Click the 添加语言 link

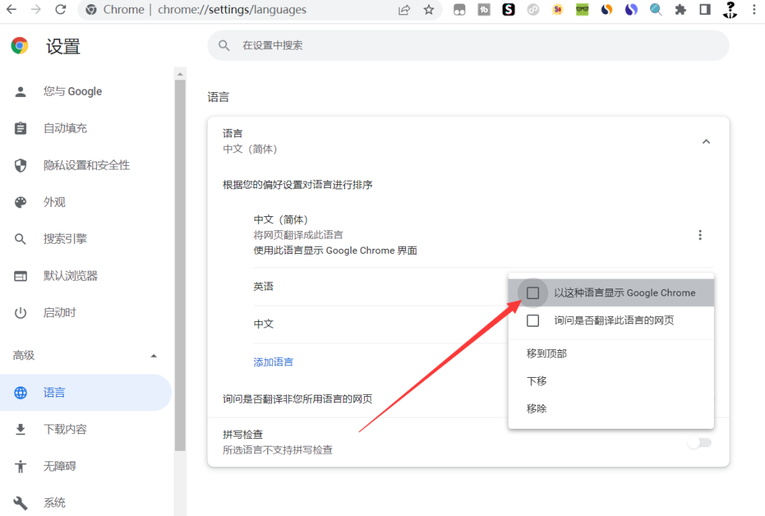tap(273, 361)
